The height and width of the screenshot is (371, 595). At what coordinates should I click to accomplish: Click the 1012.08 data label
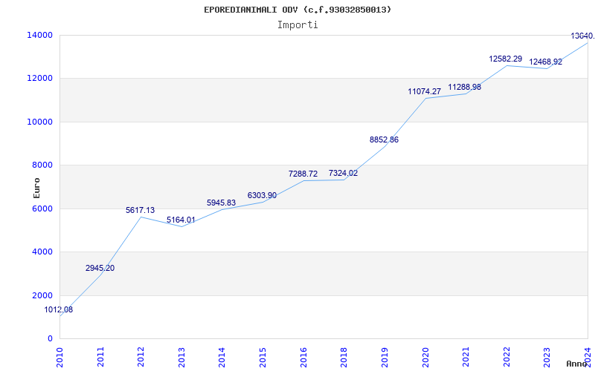58,310
